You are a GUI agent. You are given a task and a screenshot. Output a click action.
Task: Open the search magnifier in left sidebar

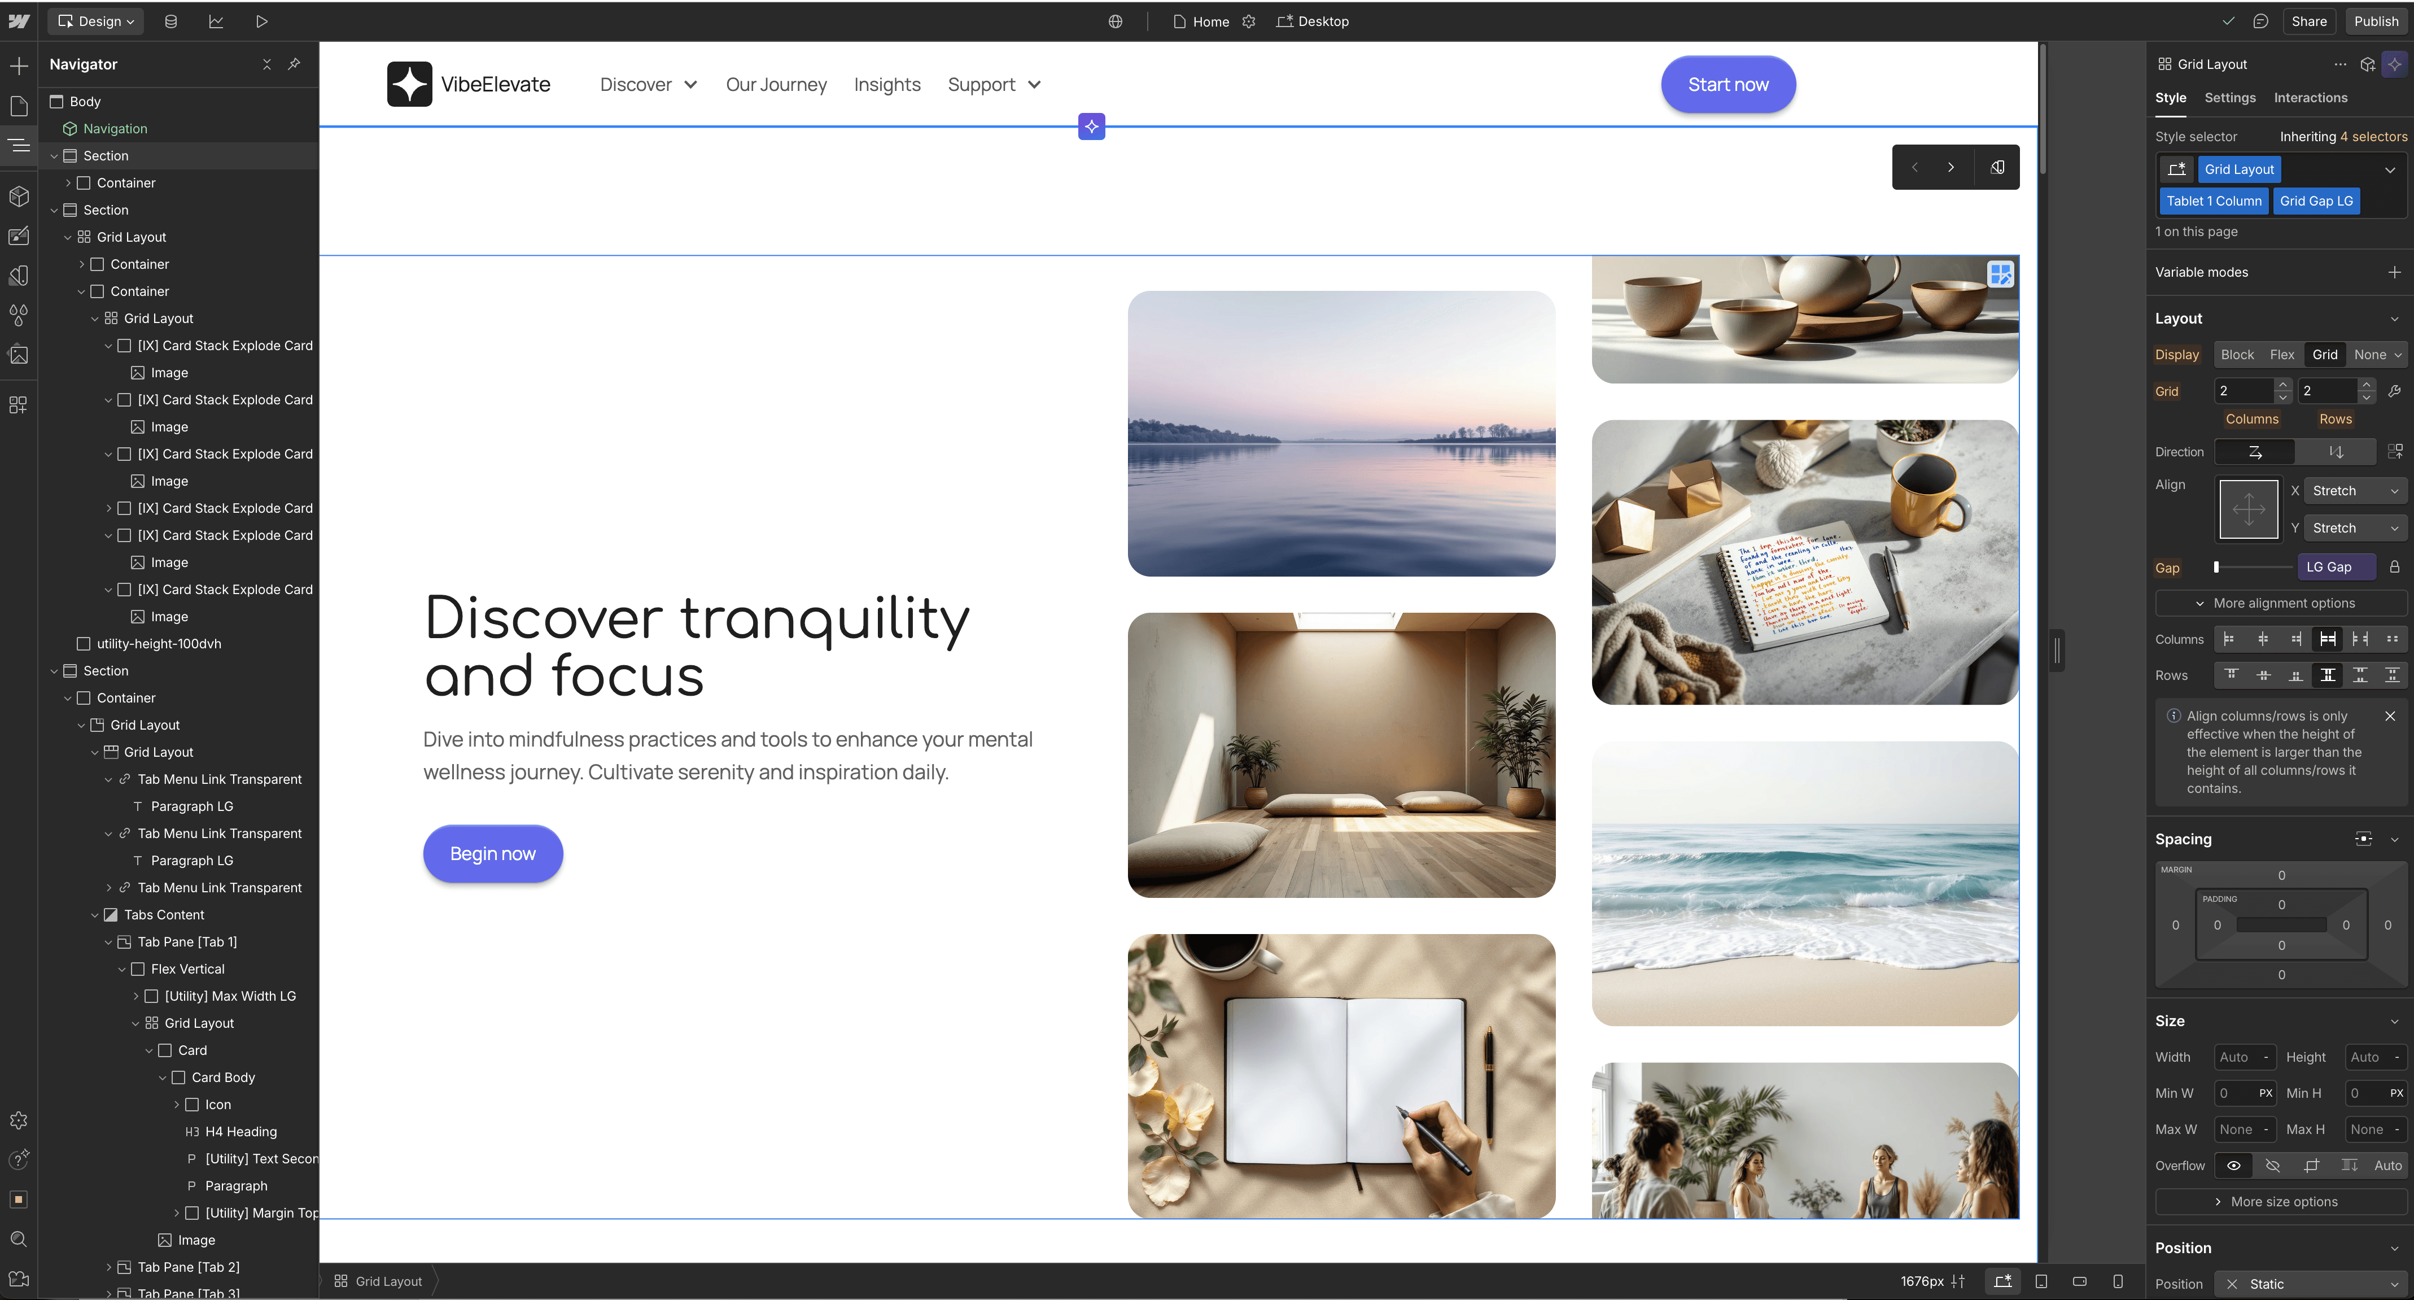(19, 1239)
